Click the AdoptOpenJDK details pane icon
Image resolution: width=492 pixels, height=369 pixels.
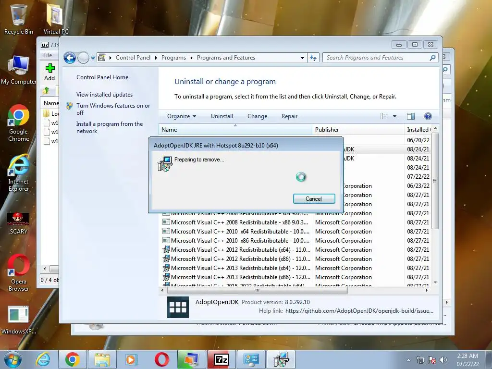178,307
